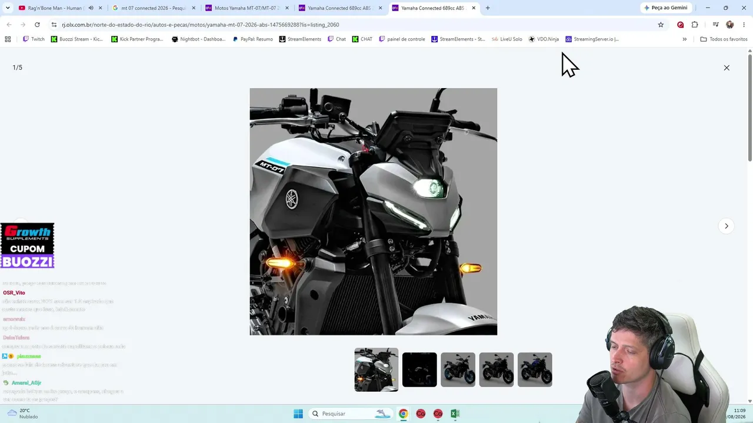Viewport: 753px width, 423px height.
Task: Go back to the previous page
Action: pyautogui.click(x=9, y=25)
